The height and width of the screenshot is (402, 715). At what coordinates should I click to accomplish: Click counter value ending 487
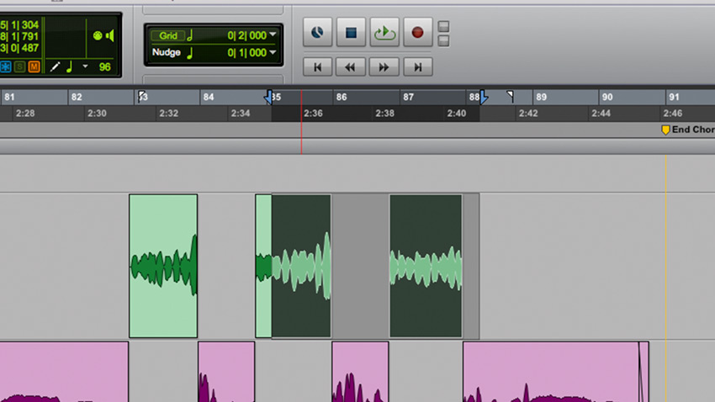click(x=19, y=48)
